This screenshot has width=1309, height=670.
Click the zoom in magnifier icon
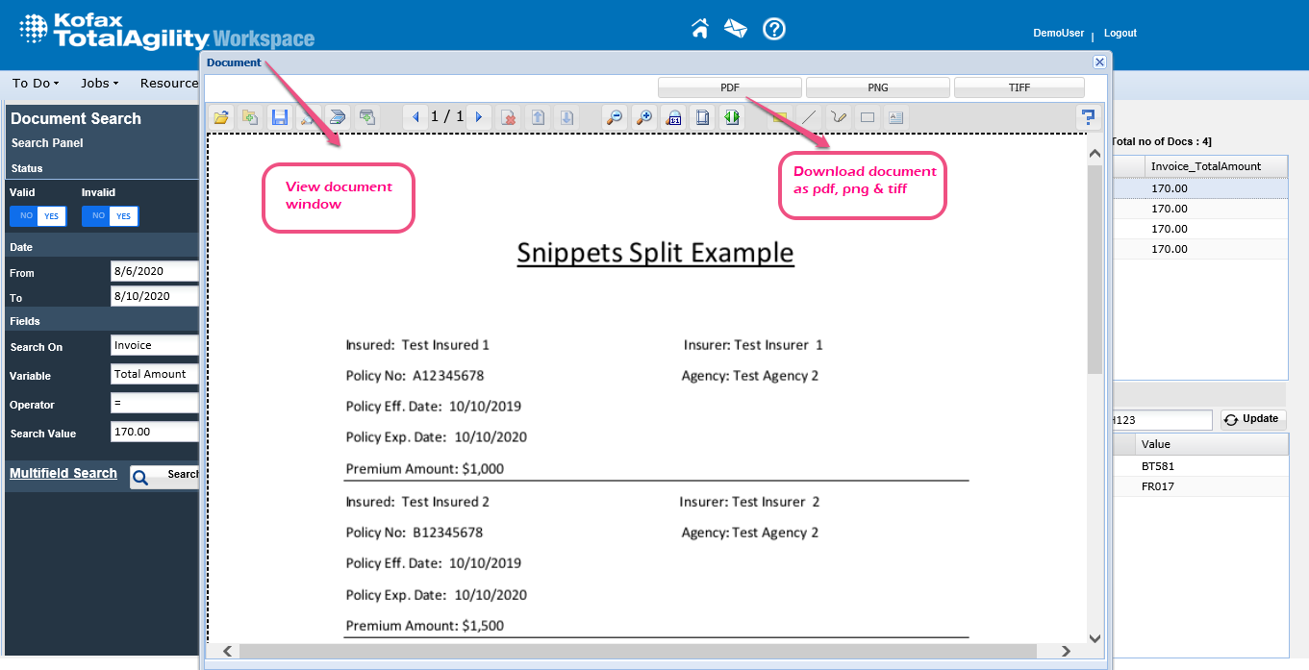coord(643,117)
